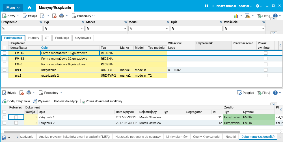This screenshot has width=283, height=142.
Task: Open the bar chart reports icon
Action: [x=236, y=16]
